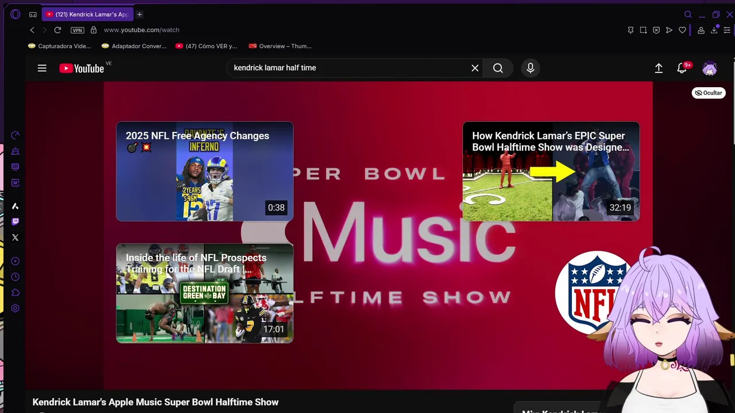Viewport: 735px width, 413px height.
Task: Open the 2025 NFL Free Agency Changes video
Action: [x=204, y=171]
